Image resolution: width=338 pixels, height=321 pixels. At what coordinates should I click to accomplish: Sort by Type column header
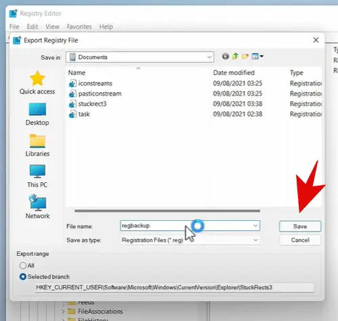point(297,72)
